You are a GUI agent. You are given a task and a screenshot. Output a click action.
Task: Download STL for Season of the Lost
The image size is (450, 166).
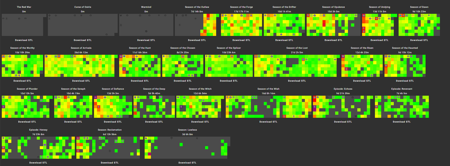[297, 81]
